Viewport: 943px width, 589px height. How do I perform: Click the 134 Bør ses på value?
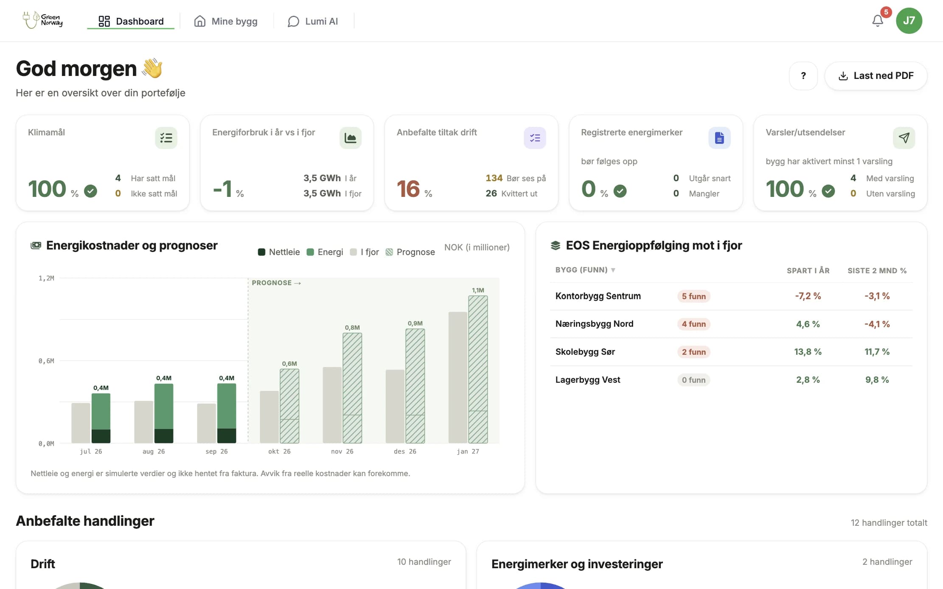click(516, 178)
